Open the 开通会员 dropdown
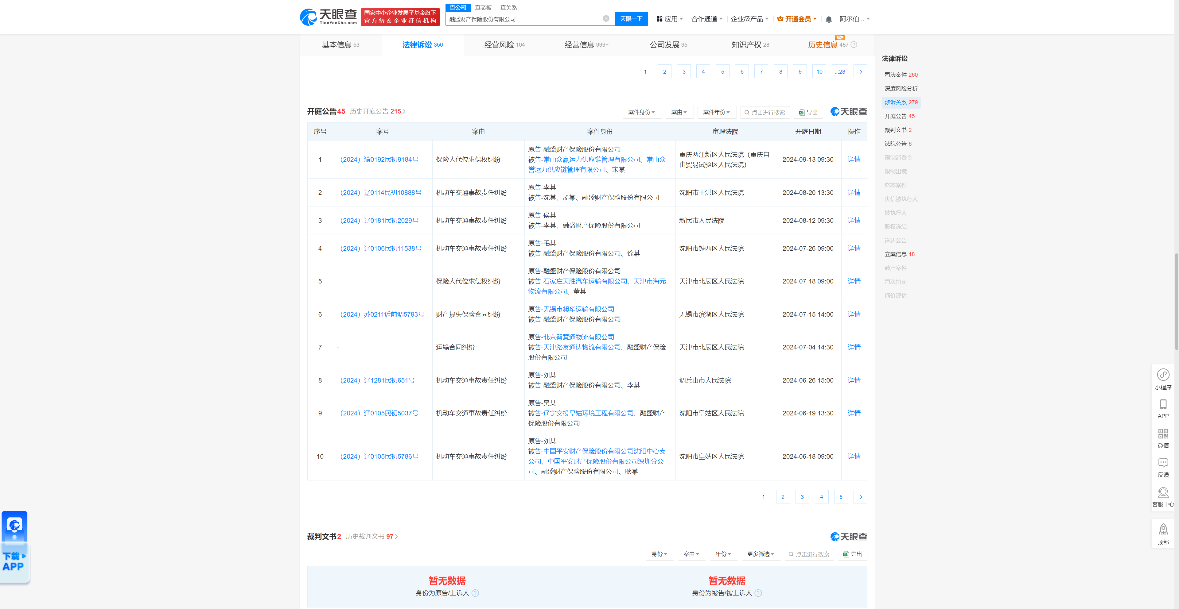Screen dimensions: 1179x609 click(x=797, y=19)
